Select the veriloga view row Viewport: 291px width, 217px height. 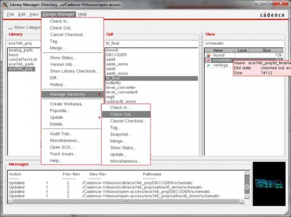[x=220, y=65]
